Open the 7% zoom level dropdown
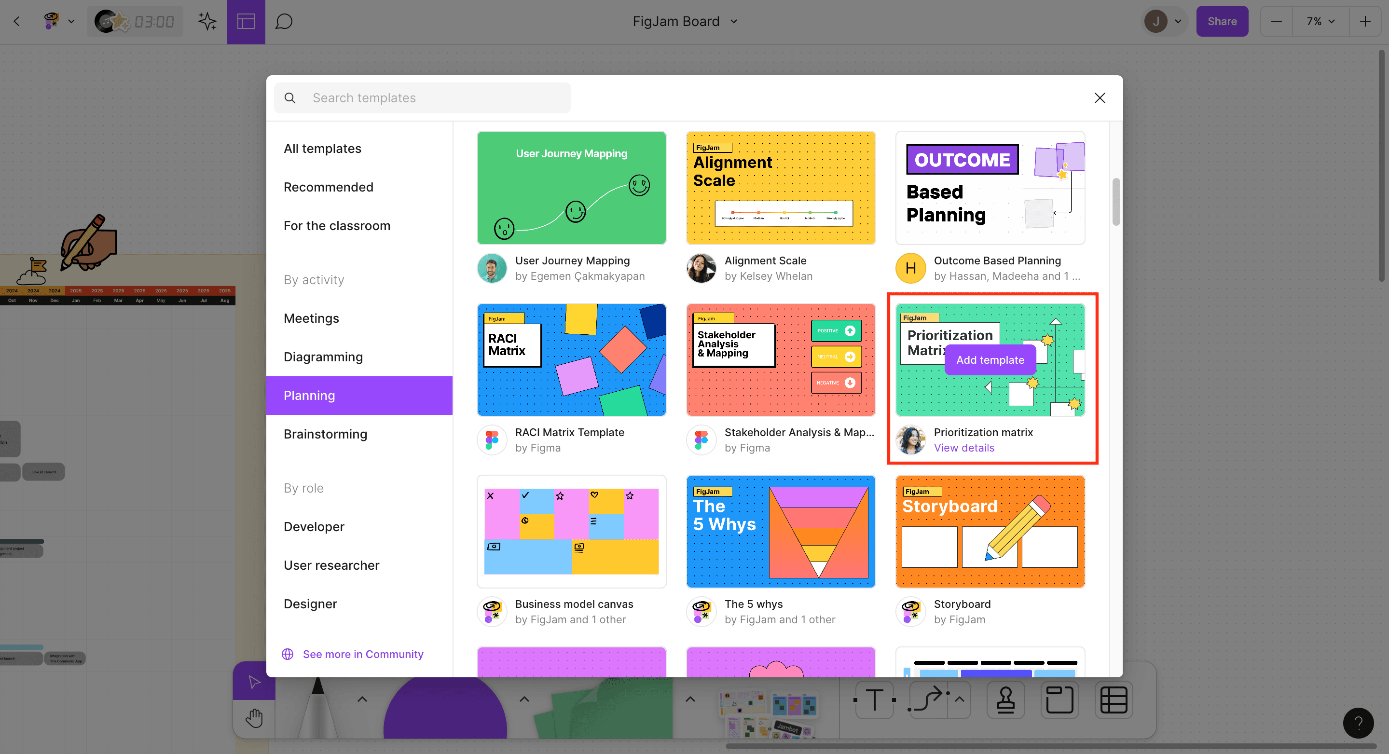This screenshot has width=1389, height=754. [1320, 22]
